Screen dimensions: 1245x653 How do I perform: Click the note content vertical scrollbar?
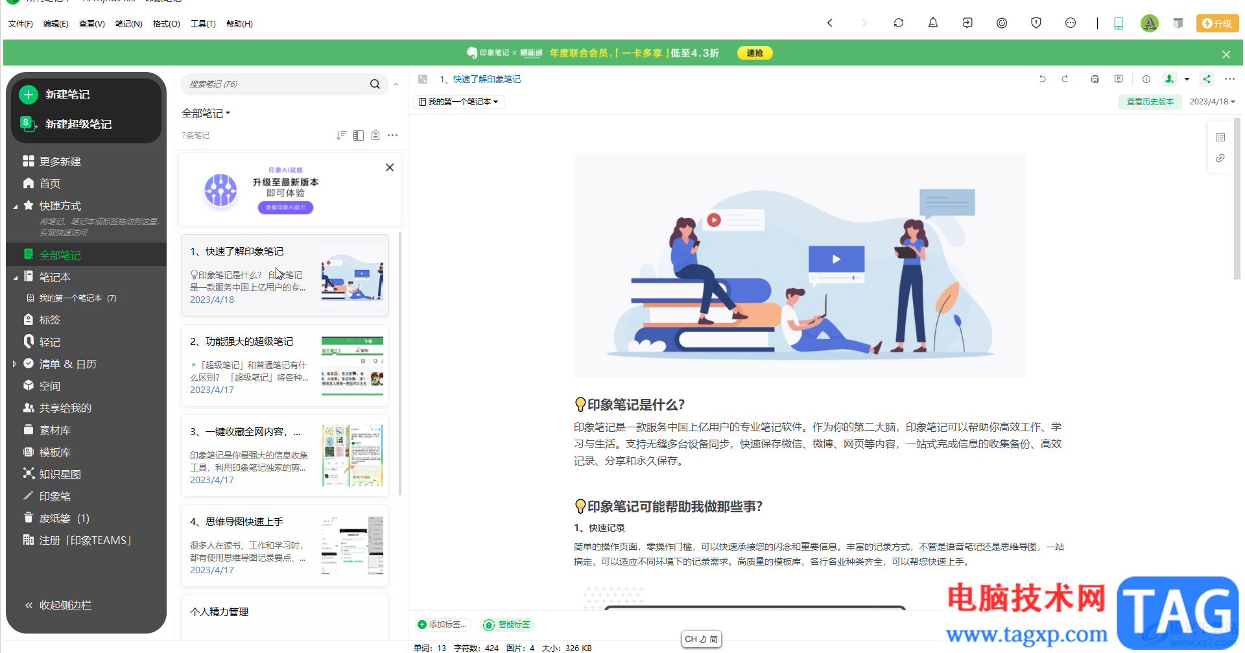point(1237,198)
